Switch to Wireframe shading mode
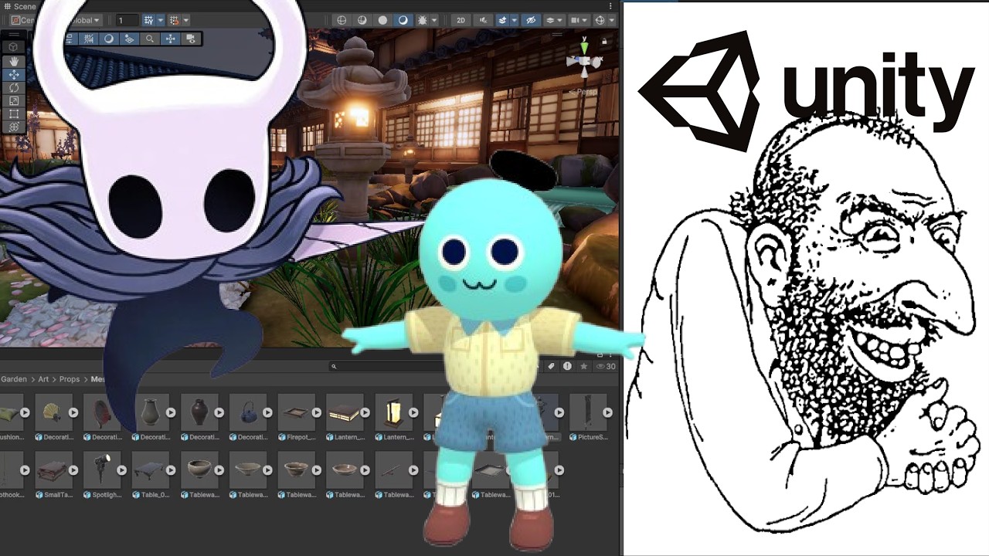 point(342,20)
